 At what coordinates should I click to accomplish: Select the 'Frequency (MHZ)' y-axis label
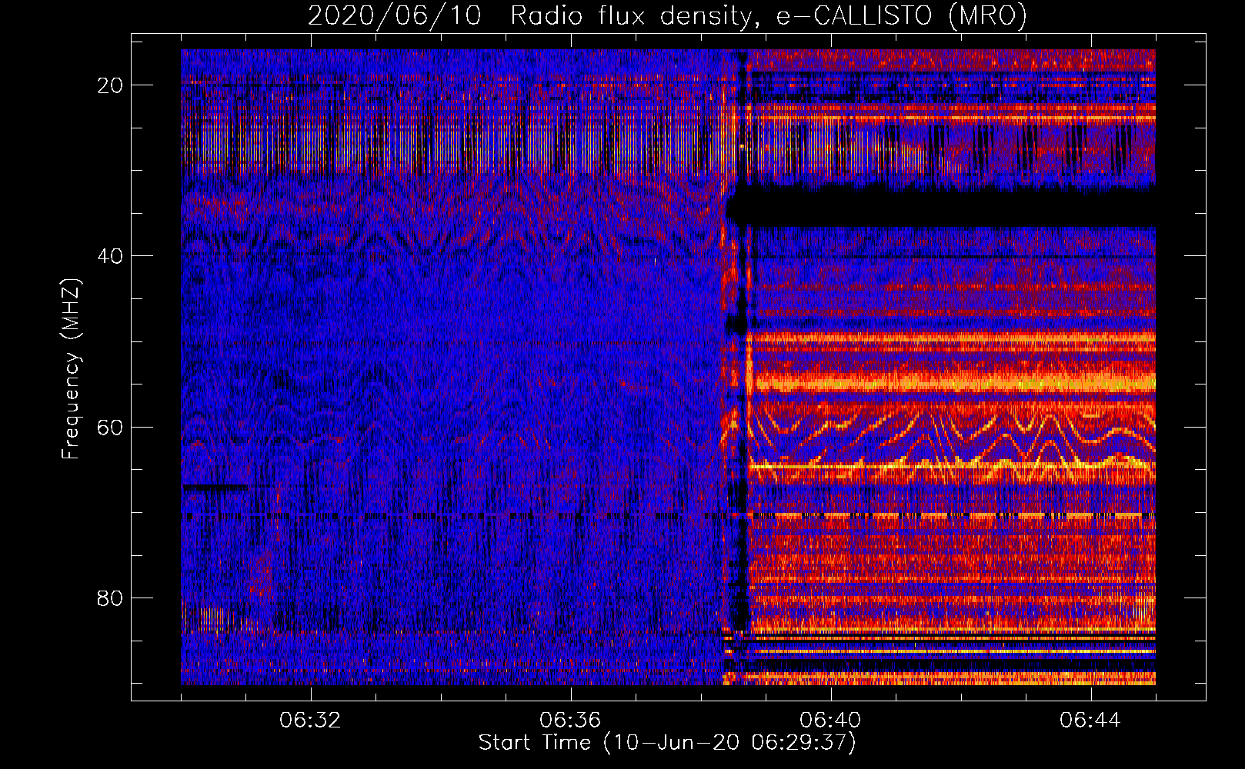tap(71, 369)
